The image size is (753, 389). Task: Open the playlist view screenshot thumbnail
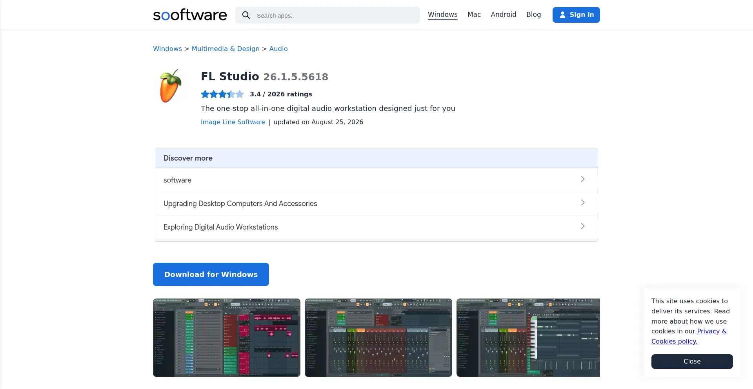point(227,338)
